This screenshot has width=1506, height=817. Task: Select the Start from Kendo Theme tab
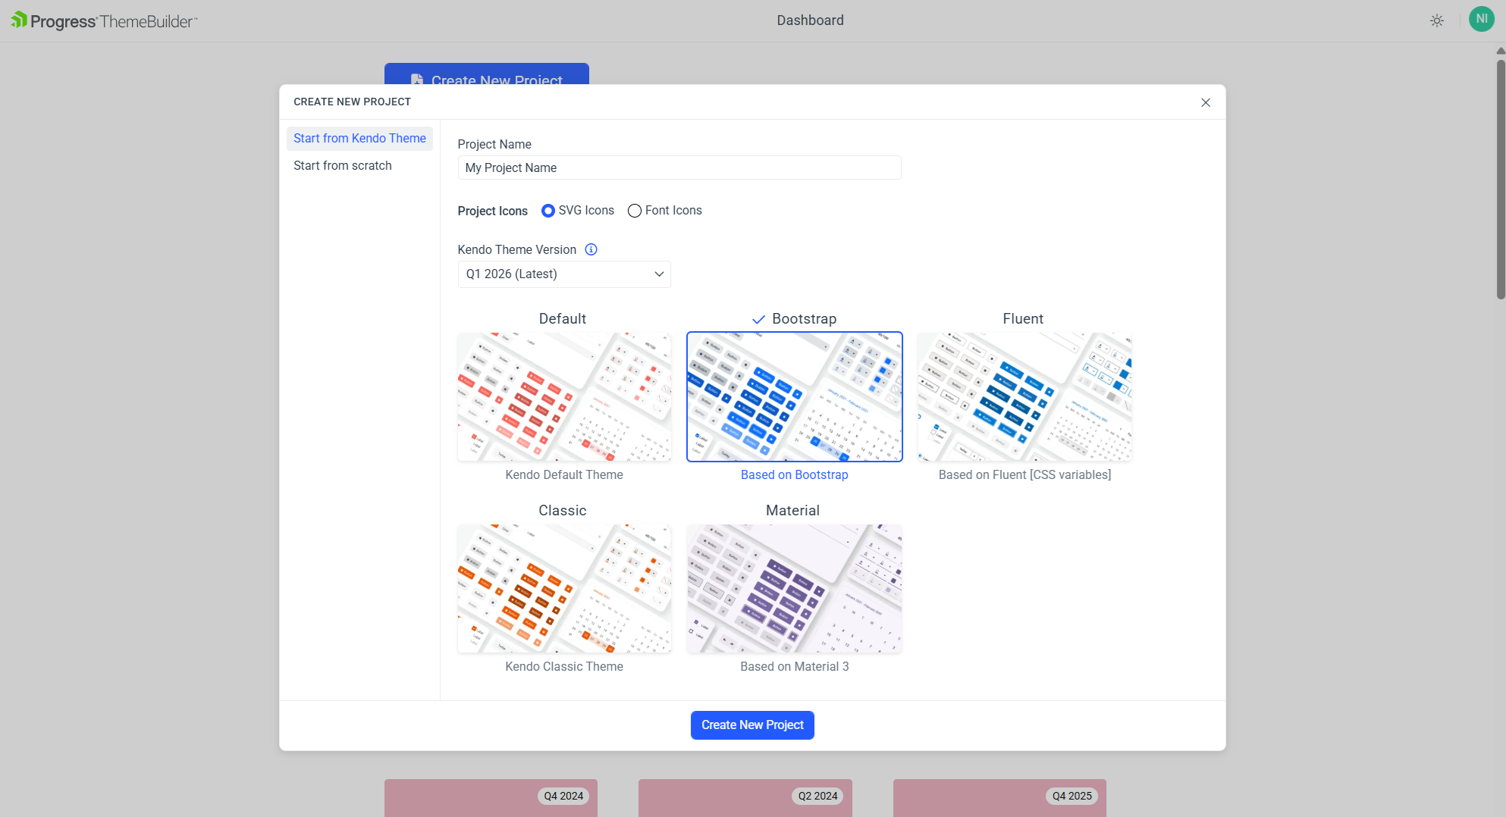[x=359, y=138]
